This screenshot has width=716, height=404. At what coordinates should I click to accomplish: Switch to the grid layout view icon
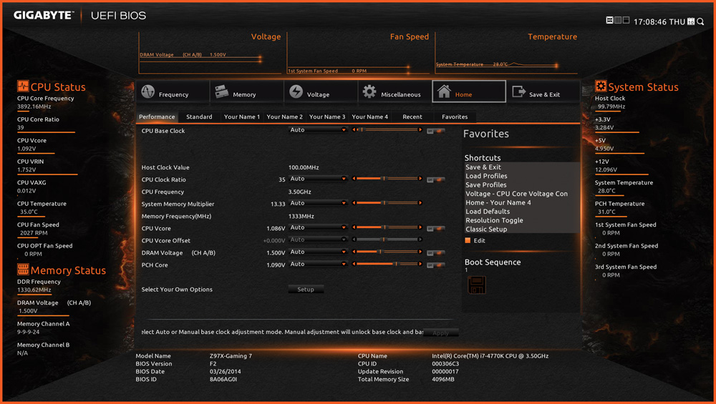pos(618,20)
